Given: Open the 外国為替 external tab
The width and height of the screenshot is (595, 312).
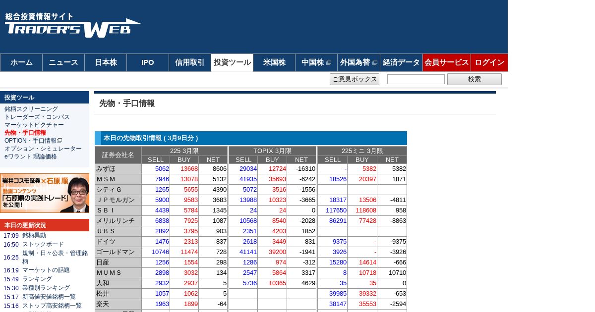Looking at the screenshot, I should [358, 62].
